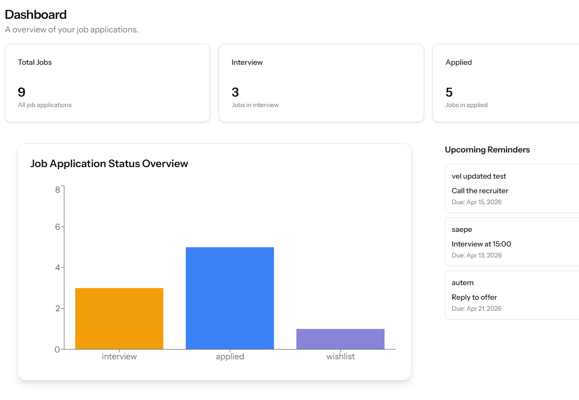This screenshot has width=579, height=400.
Task: Click the 'applied' x-axis label
Action: tap(230, 357)
